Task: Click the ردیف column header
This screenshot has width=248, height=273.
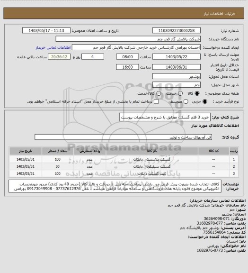Action: click(234, 151)
